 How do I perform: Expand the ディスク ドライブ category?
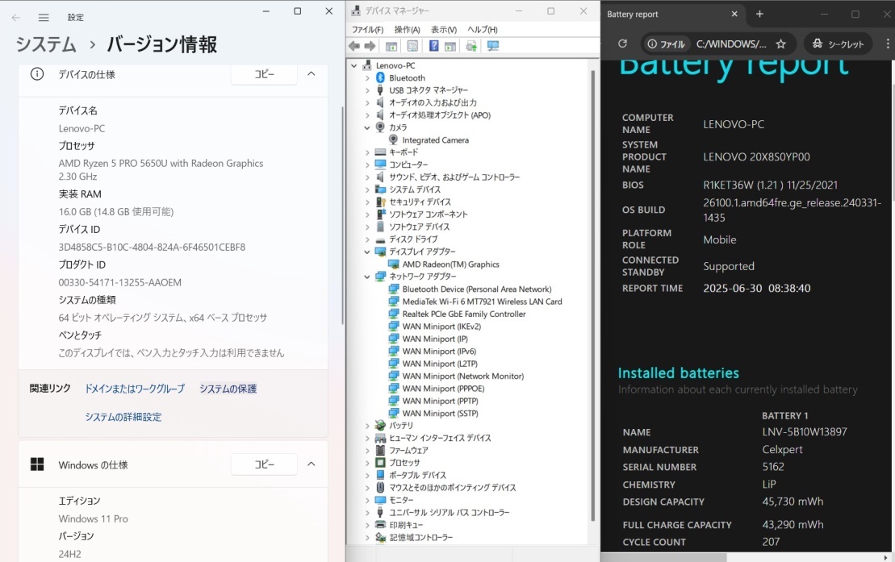click(367, 239)
